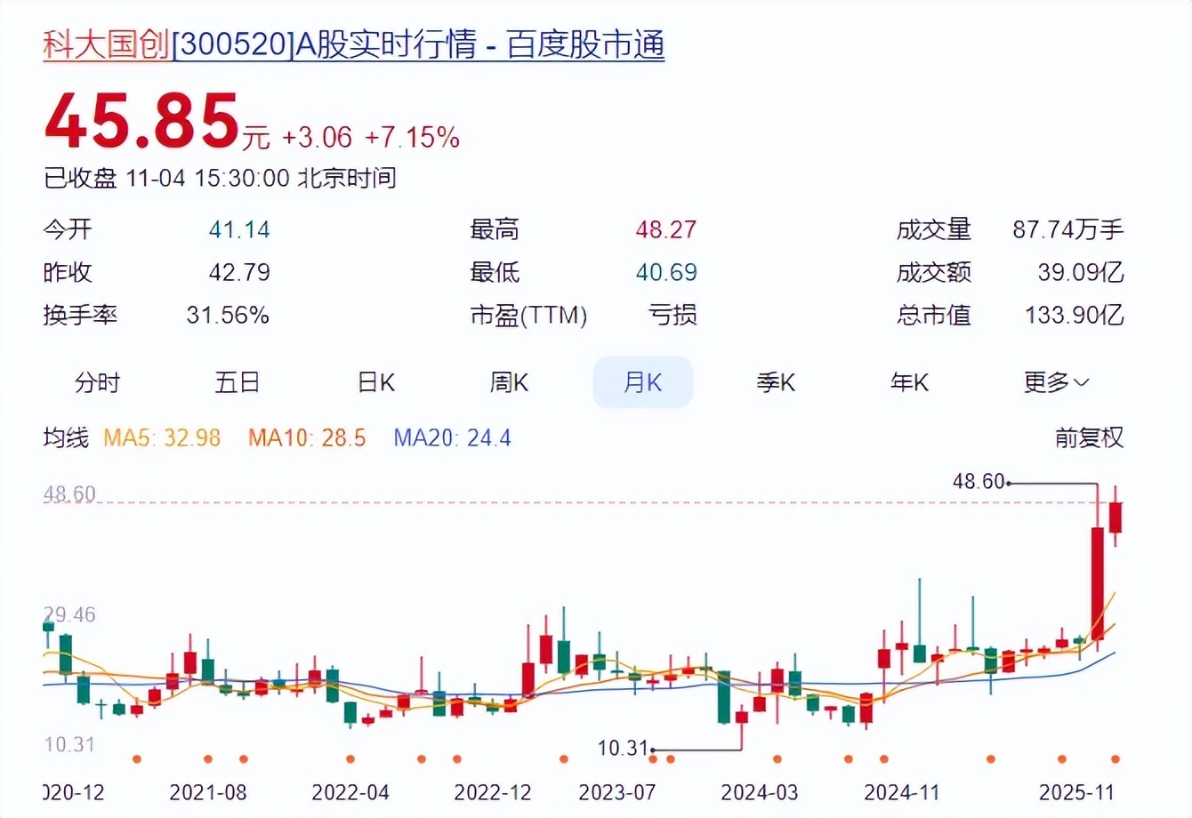
Task: Click the 今开 value 41.14
Action: (x=239, y=229)
